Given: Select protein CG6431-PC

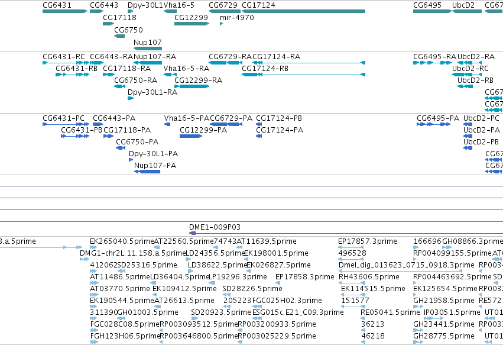Looking at the screenshot, I should tap(66, 124).
